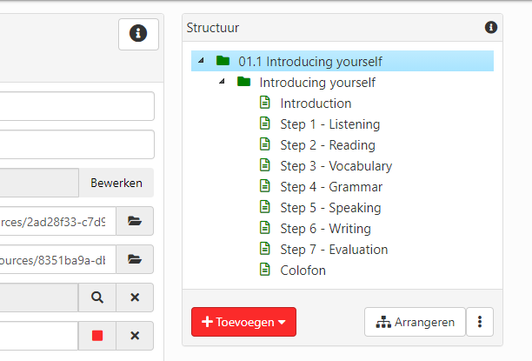Screen dimensions: 532x361
Task: Clear the field next to search icon
Action: pos(135,297)
